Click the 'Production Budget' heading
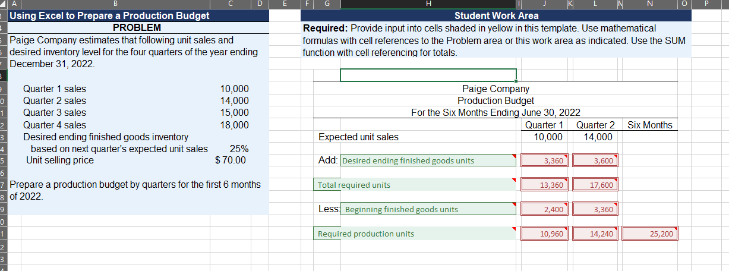This screenshot has height=271, width=729. [496, 100]
